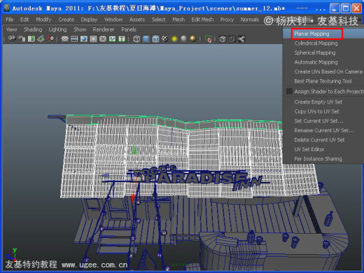Image resolution: width=364 pixels, height=273 pixels.
Task: Open the Edit menu
Action: [x=24, y=20]
